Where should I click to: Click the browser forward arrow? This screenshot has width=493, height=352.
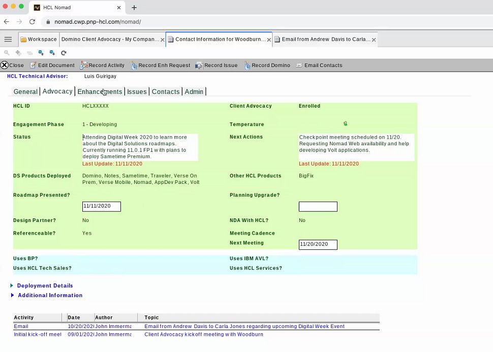(x=19, y=22)
